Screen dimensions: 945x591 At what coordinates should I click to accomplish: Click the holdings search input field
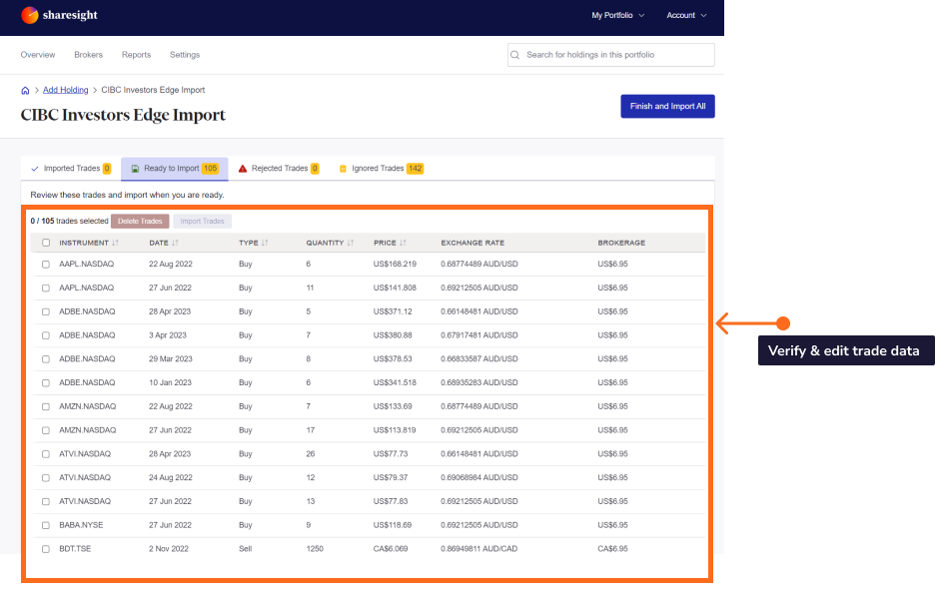(611, 55)
